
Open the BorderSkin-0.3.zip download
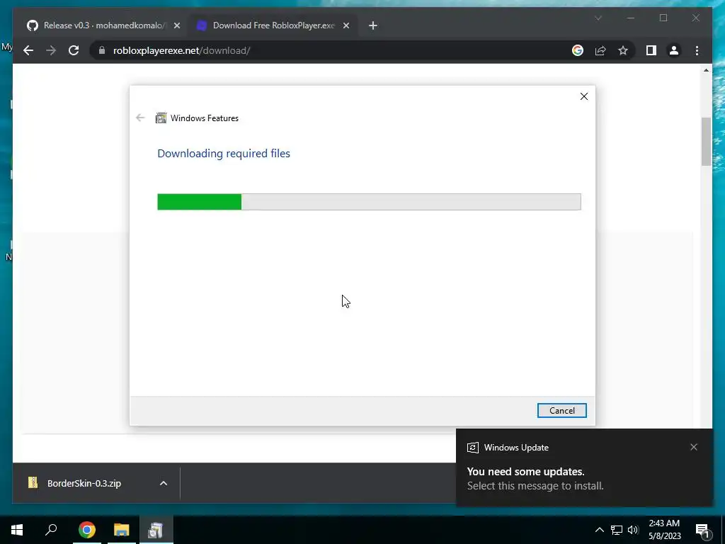pyautogui.click(x=84, y=483)
